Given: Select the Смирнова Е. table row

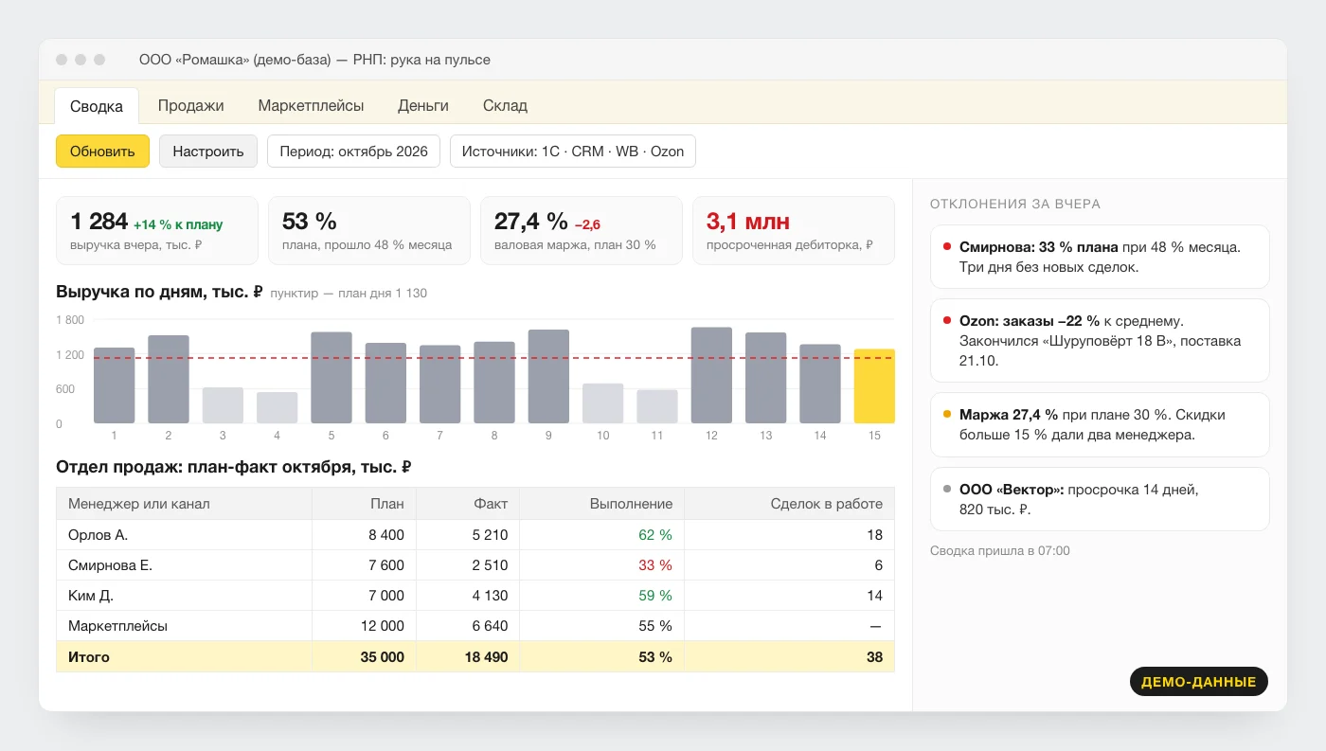Looking at the screenshot, I should pos(475,565).
